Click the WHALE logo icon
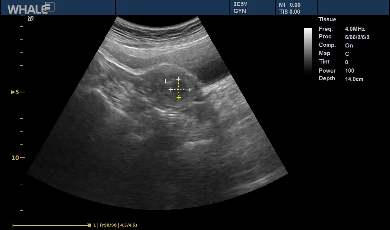Image resolution: width=390 pixels, height=230 pixels. [31, 8]
